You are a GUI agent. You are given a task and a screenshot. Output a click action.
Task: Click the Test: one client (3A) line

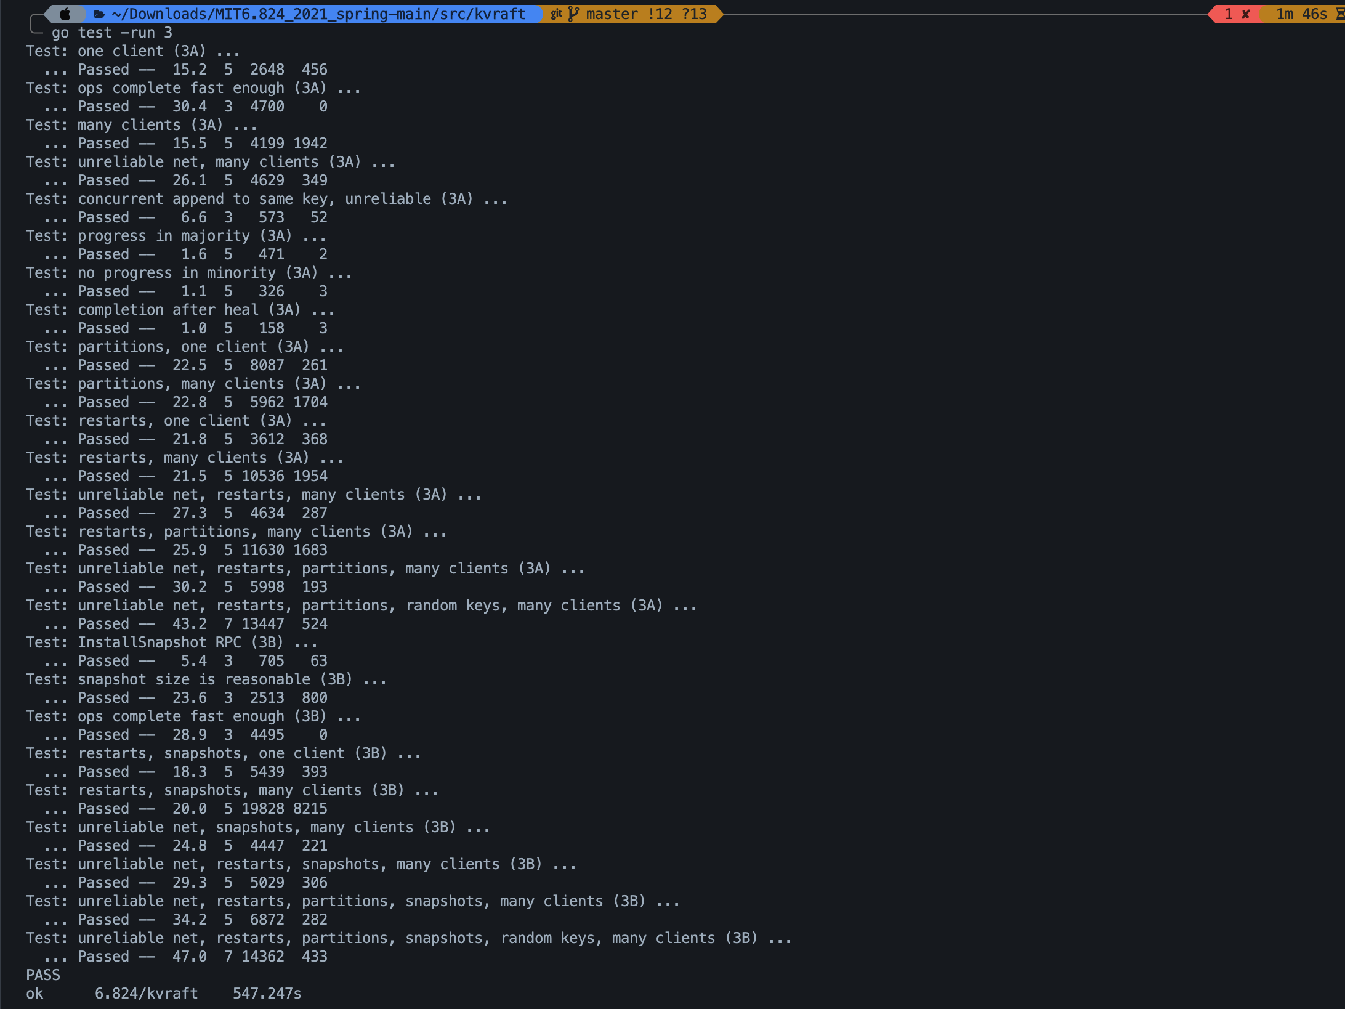131,51
